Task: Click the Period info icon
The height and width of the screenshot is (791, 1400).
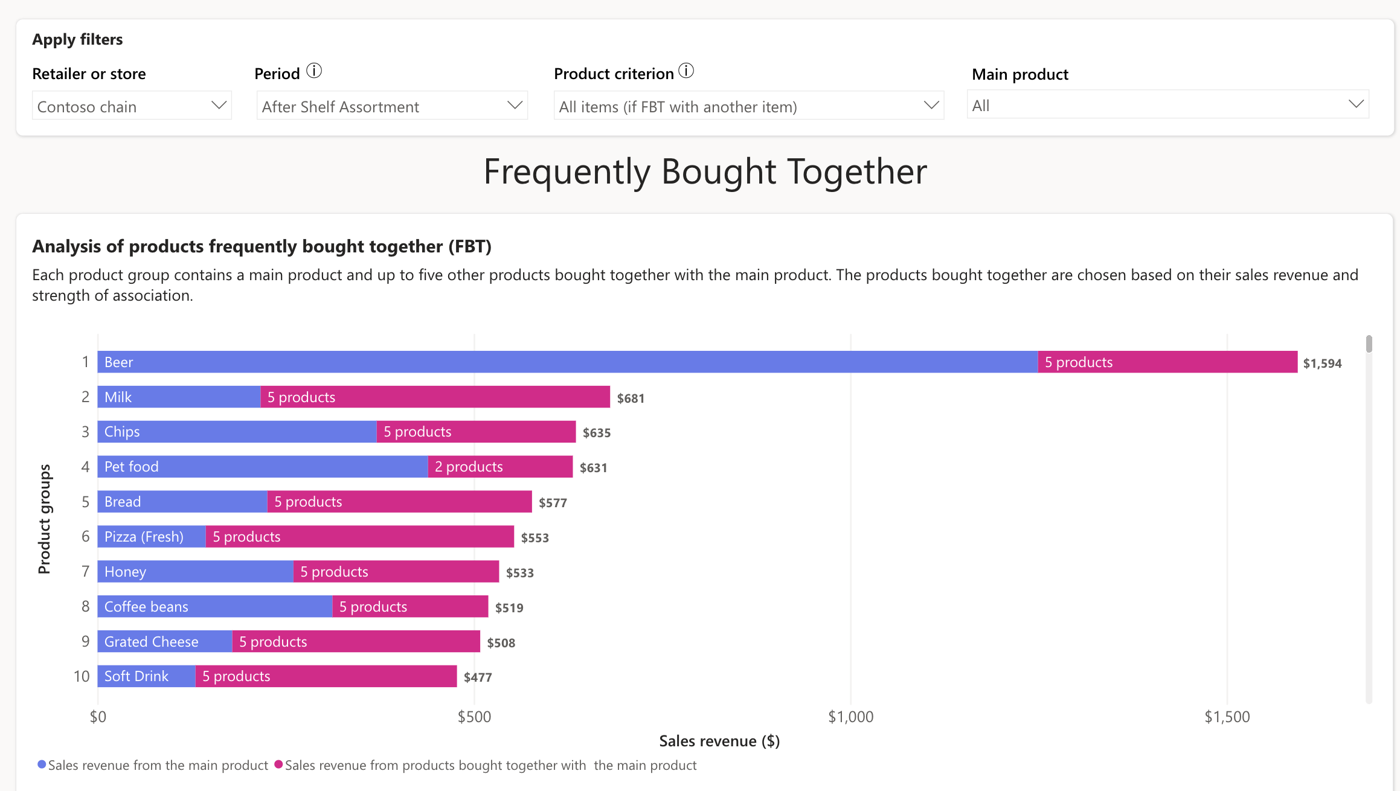Action: 314,70
